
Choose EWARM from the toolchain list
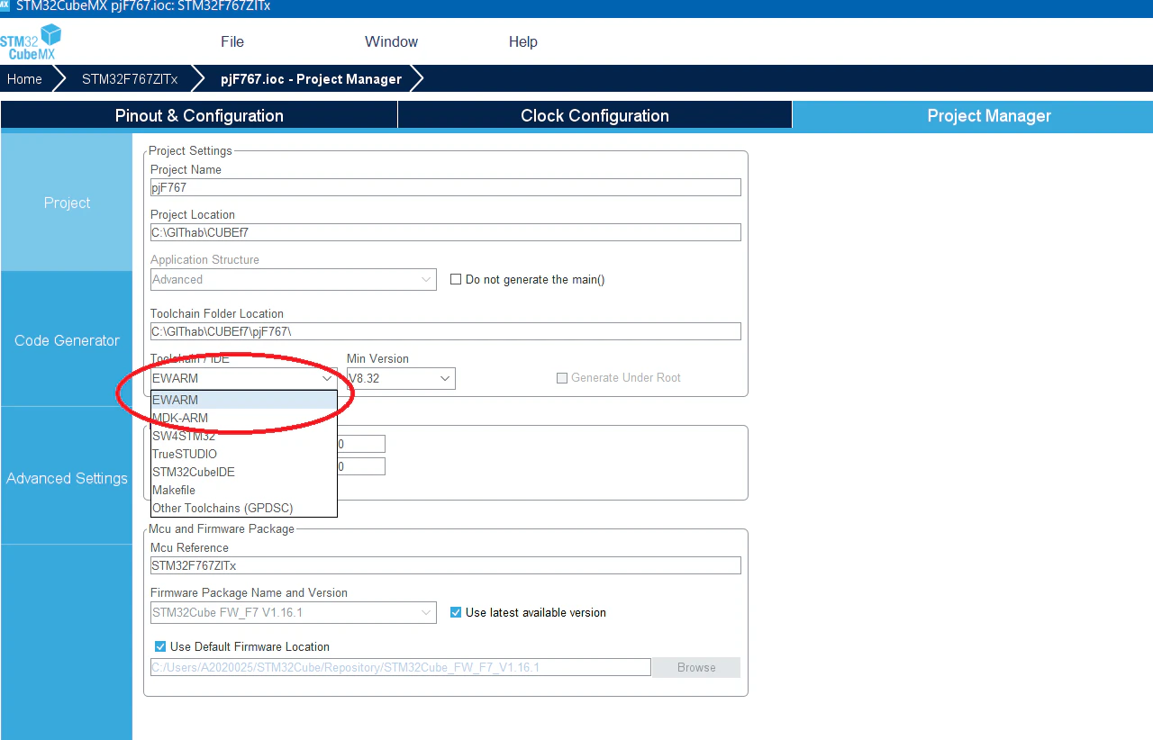click(243, 400)
